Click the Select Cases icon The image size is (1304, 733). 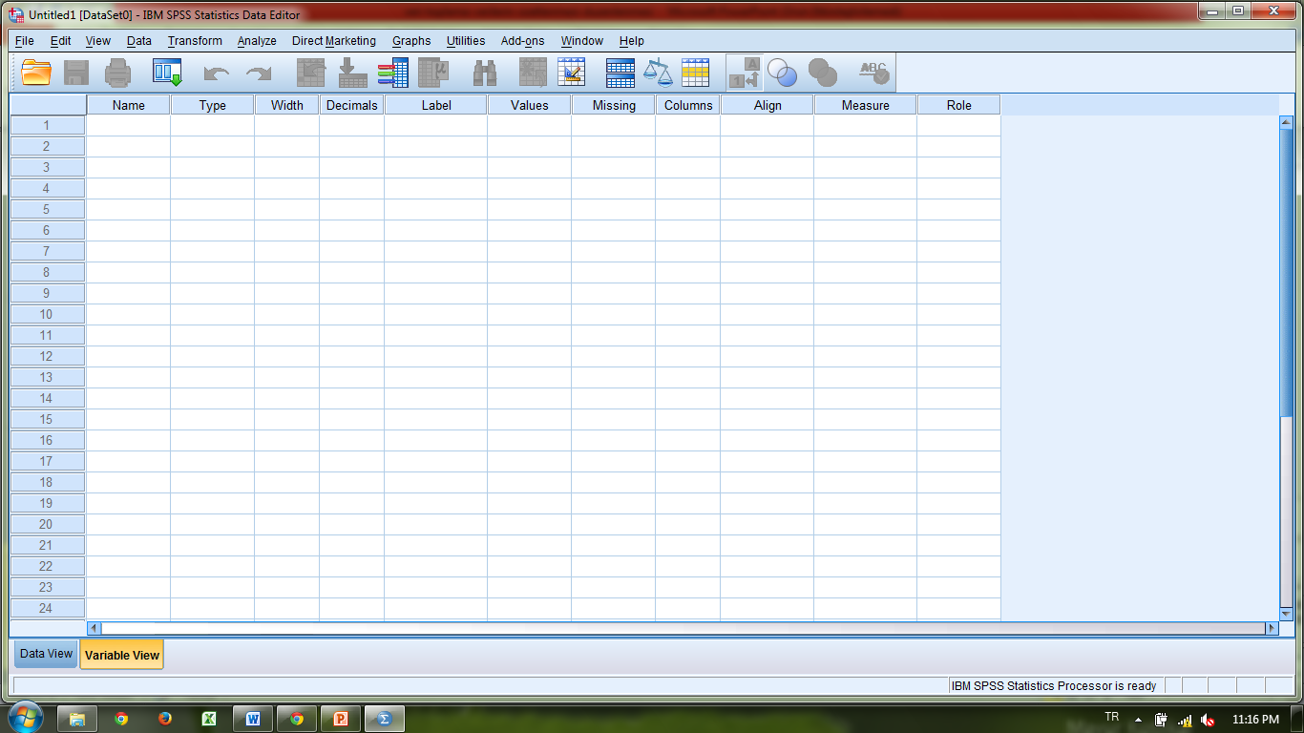tap(695, 73)
